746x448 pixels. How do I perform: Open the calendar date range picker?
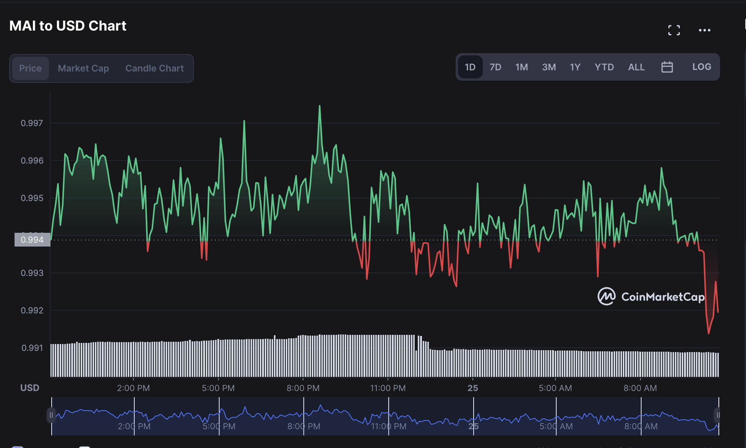tap(667, 67)
